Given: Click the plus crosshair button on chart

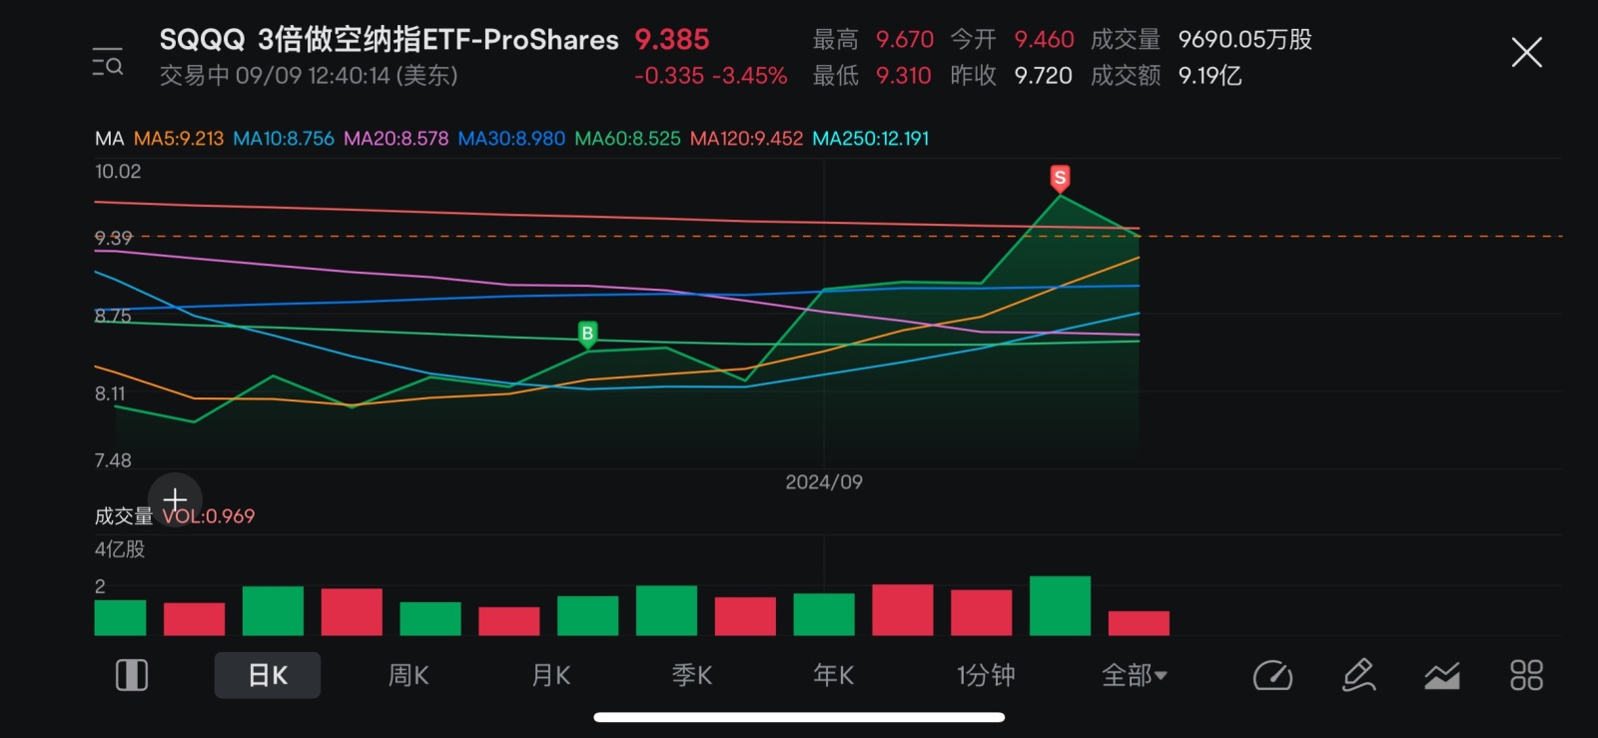Looking at the screenshot, I should coord(175,499).
